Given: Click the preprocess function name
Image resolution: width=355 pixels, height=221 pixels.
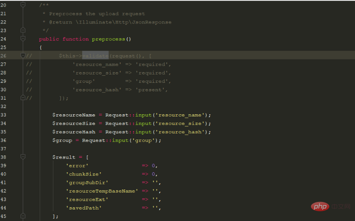Looking at the screenshot, I should 108,39.
